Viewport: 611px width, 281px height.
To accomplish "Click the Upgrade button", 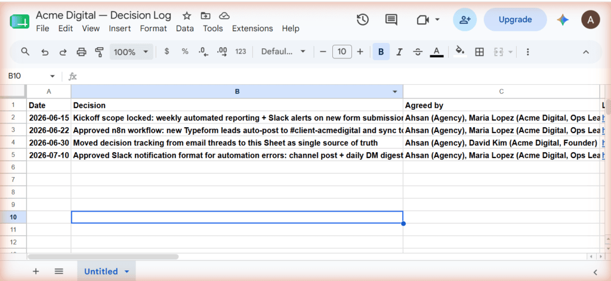I will [x=515, y=20].
